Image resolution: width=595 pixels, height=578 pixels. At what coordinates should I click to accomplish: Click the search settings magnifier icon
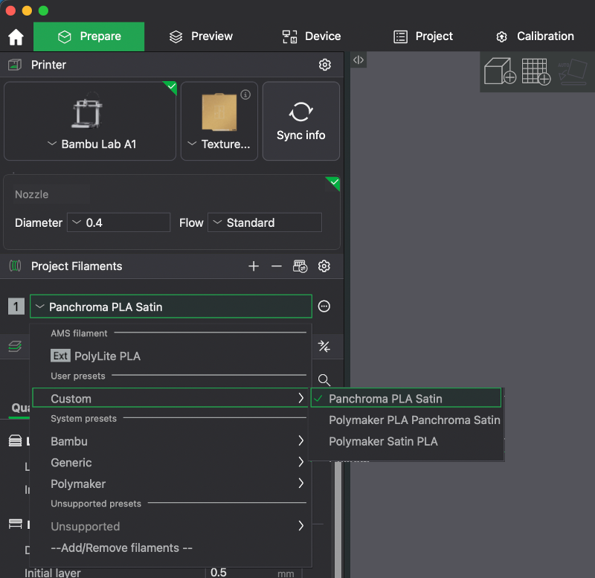pos(324,379)
